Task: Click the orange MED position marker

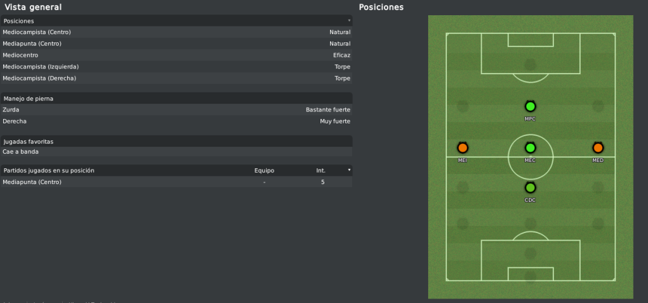Action: tap(598, 148)
